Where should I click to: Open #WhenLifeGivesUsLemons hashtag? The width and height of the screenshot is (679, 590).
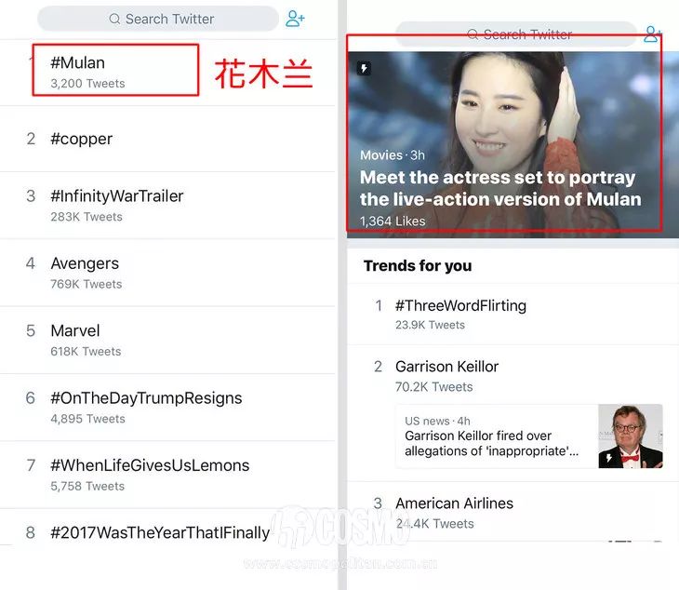(167, 475)
